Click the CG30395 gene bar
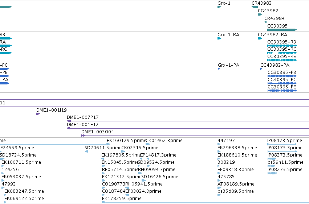This screenshot has width=309, height=204. coord(282,30)
